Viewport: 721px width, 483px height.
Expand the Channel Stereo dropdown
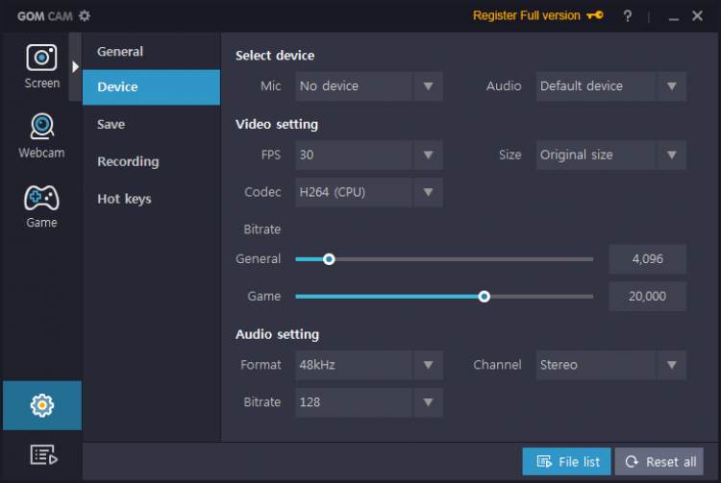[671, 365]
